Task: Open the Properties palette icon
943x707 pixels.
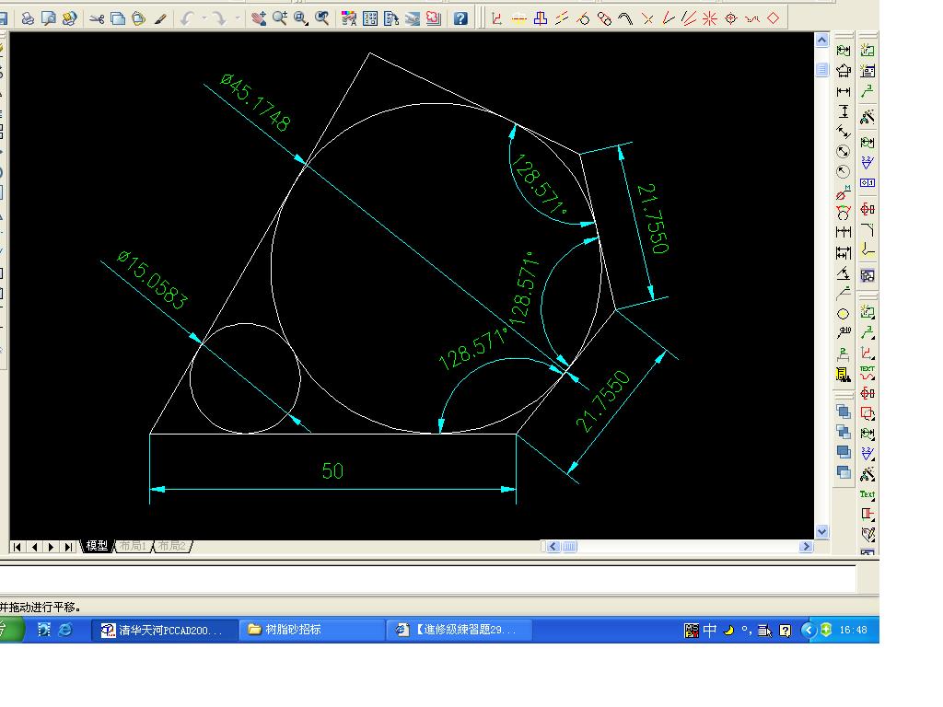Action: 349,18
